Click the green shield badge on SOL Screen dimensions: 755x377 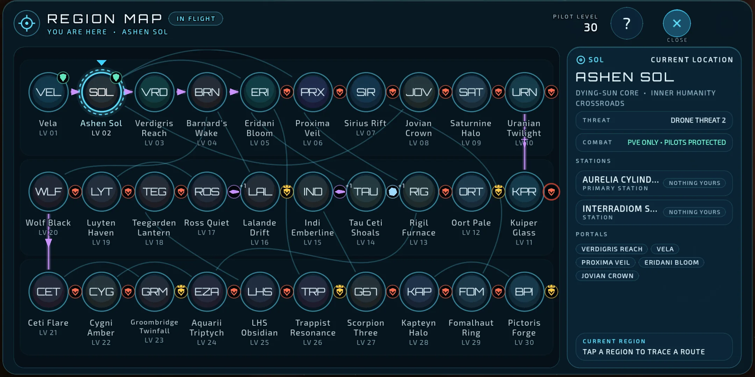[x=116, y=77]
